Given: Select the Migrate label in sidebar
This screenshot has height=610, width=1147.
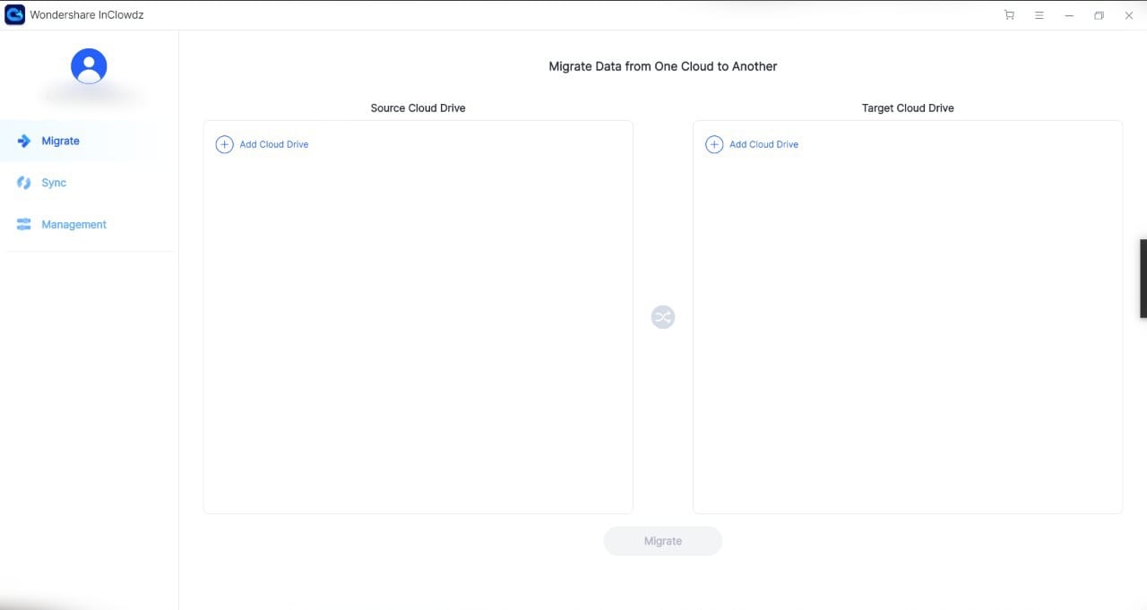Looking at the screenshot, I should point(60,142).
